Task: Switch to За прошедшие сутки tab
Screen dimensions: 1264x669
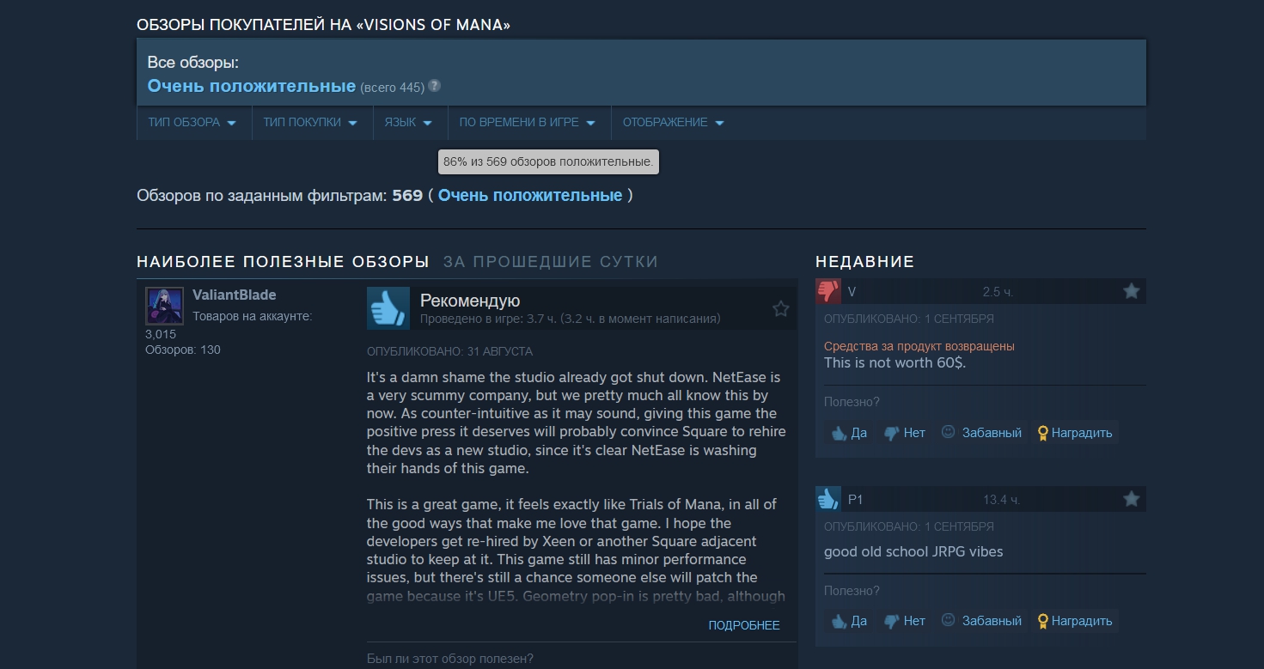Action: (551, 262)
